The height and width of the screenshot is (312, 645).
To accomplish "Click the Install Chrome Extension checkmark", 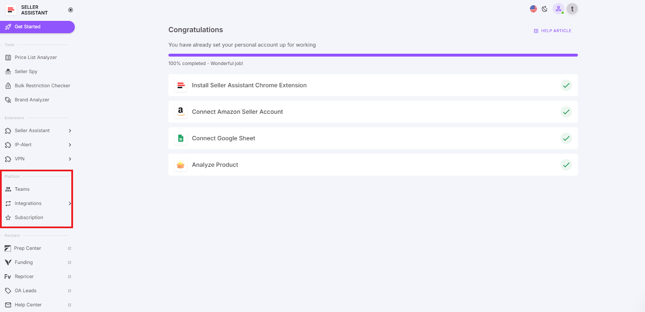I will [566, 85].
